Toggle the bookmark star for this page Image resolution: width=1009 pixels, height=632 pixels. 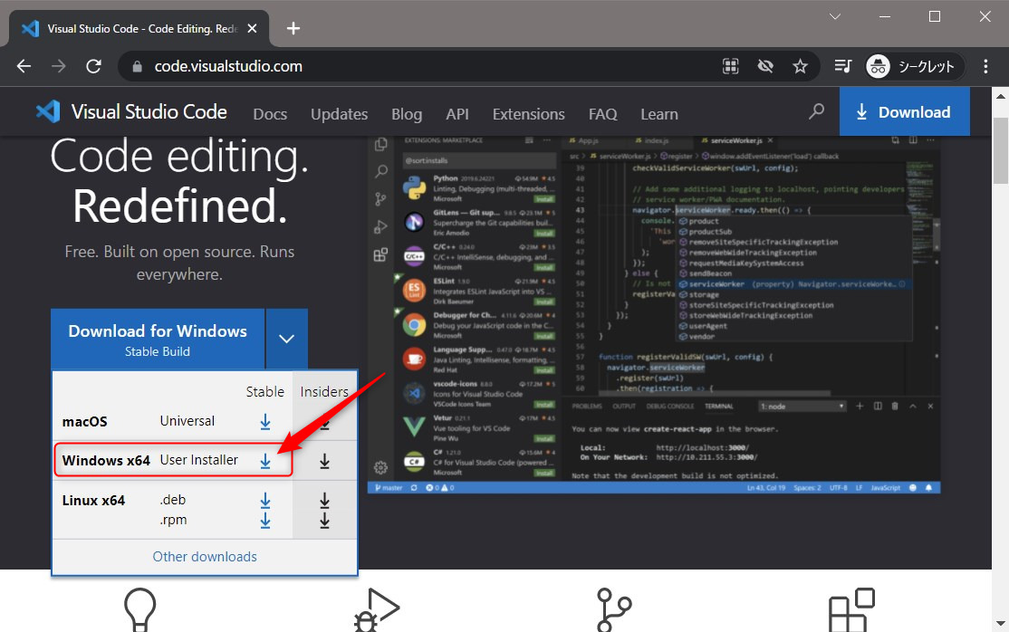tap(801, 65)
